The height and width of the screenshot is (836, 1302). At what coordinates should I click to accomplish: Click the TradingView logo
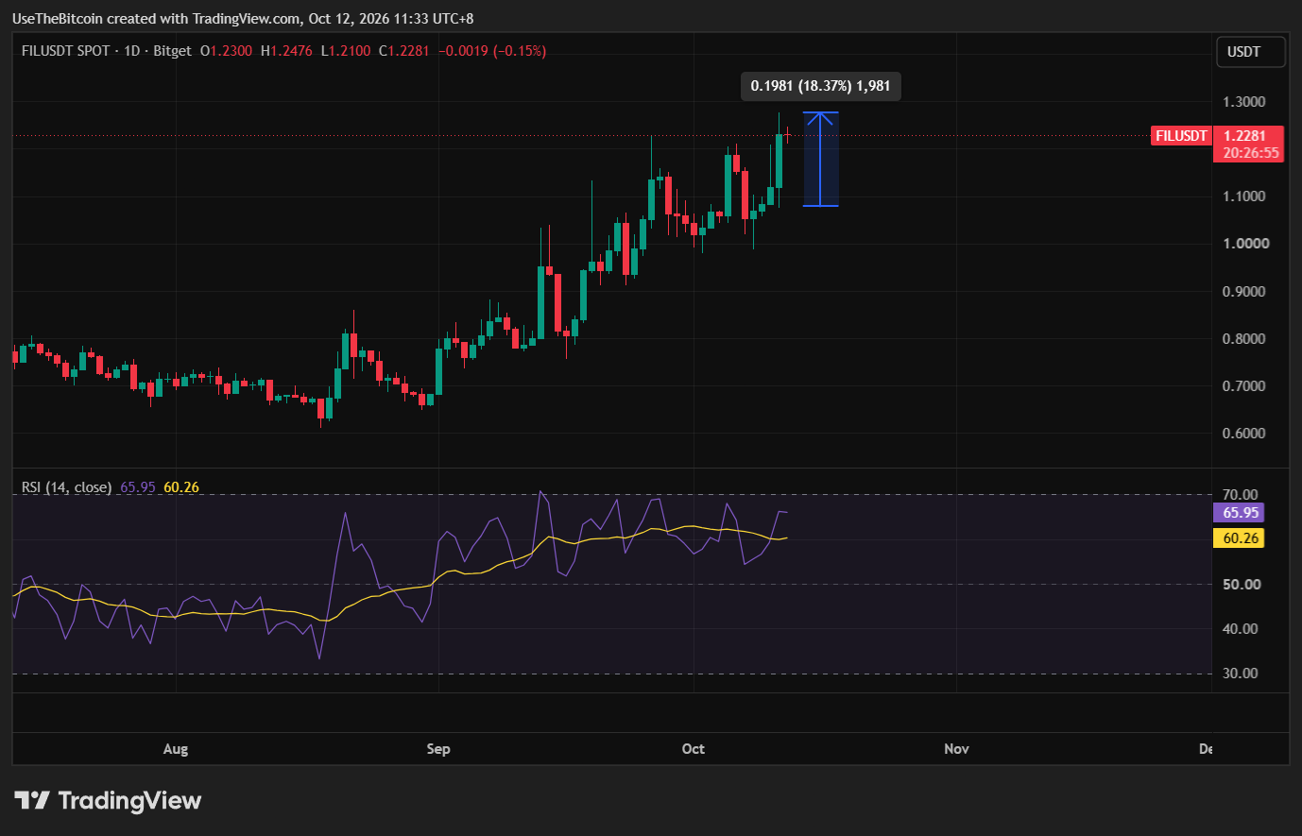108,801
